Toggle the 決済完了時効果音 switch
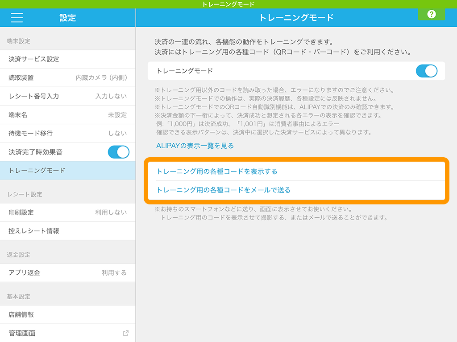 [x=118, y=152]
